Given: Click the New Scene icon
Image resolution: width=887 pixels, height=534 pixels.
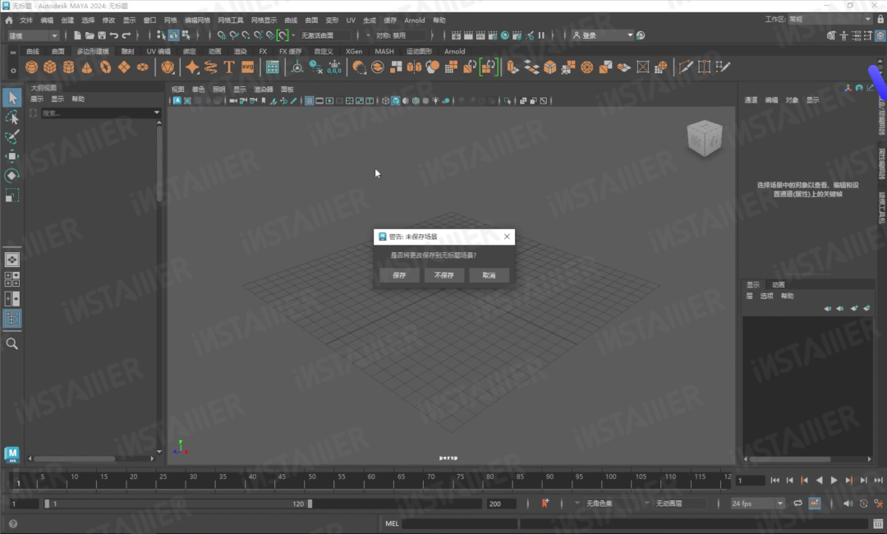Looking at the screenshot, I should pyautogui.click(x=77, y=35).
